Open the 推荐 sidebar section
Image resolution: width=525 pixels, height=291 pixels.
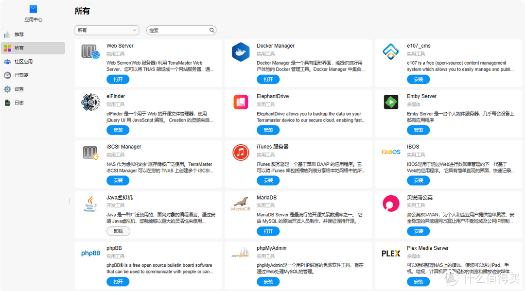pyautogui.click(x=33, y=34)
